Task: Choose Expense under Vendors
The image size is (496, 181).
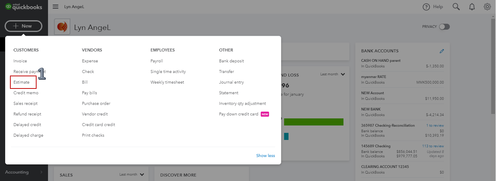Action: (90, 61)
